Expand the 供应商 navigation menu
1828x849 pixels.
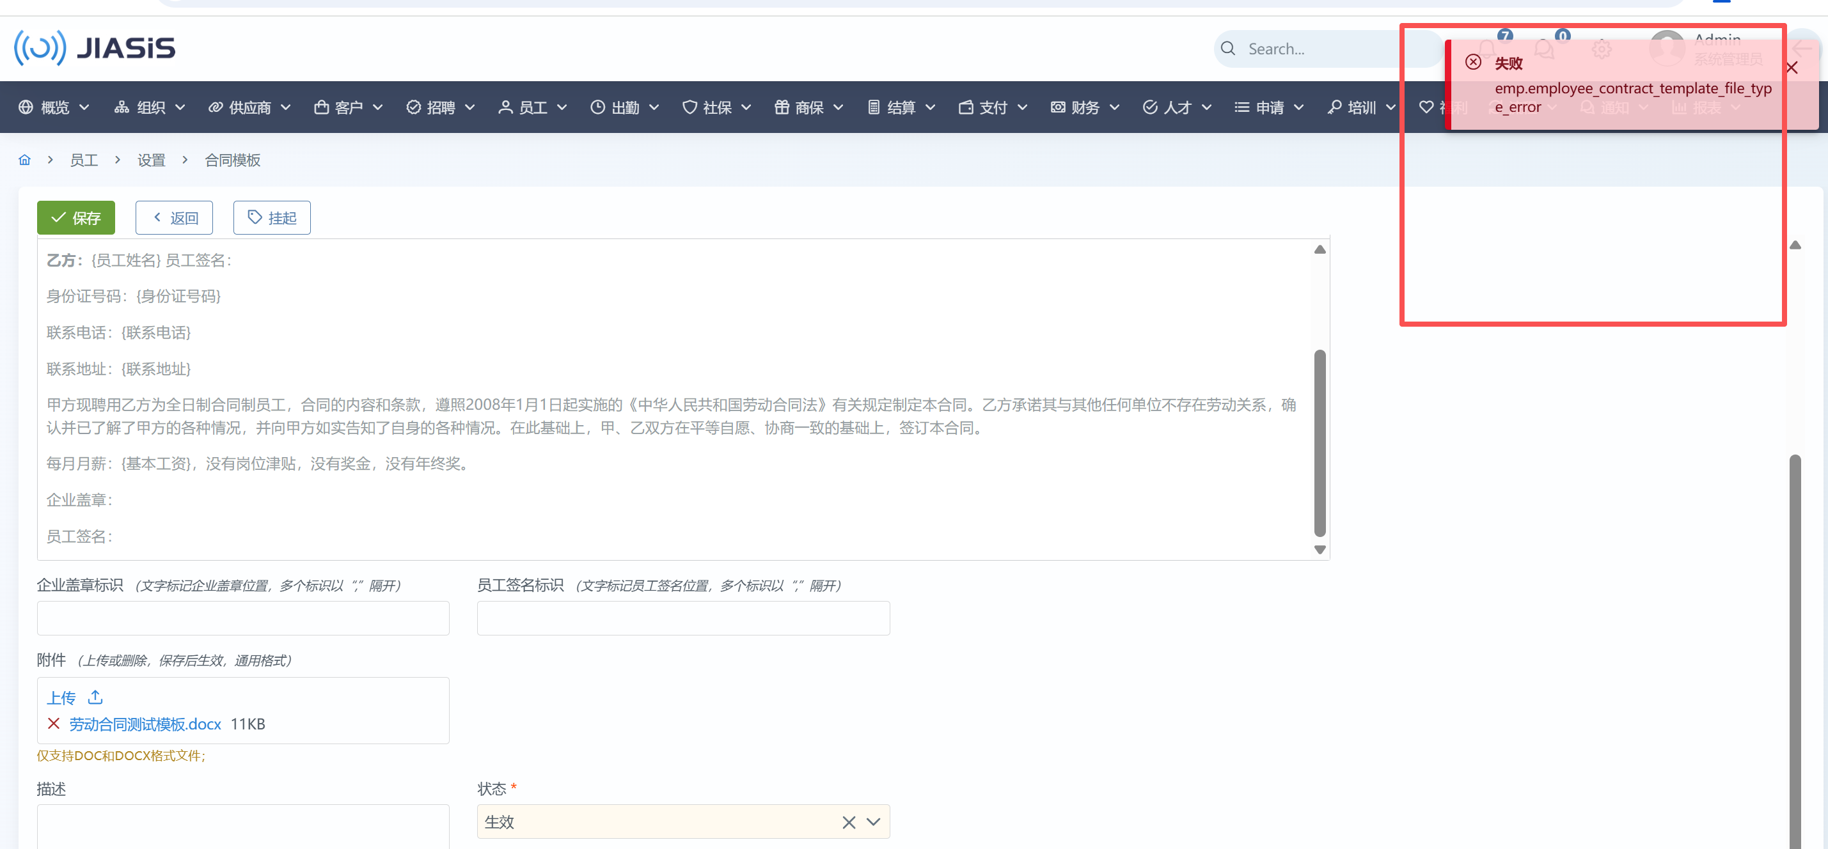[249, 107]
